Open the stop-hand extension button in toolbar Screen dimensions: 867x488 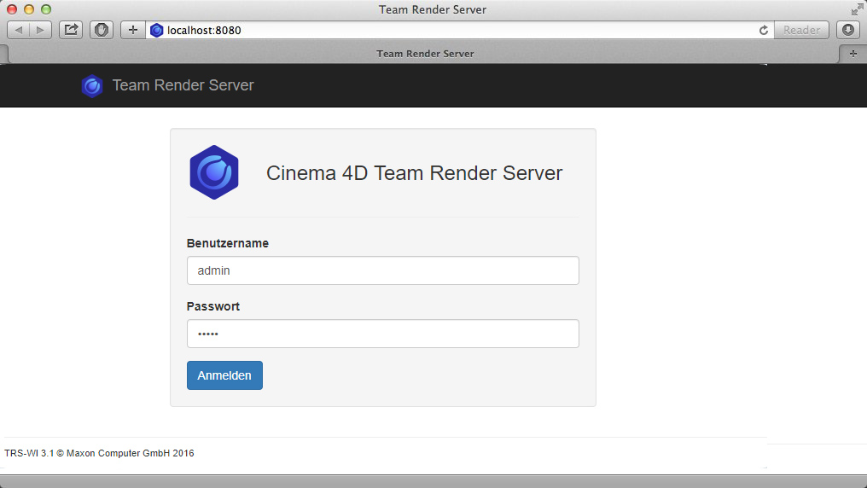coord(102,30)
